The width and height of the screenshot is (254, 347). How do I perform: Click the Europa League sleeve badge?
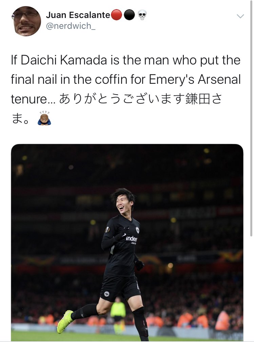tap(107, 230)
